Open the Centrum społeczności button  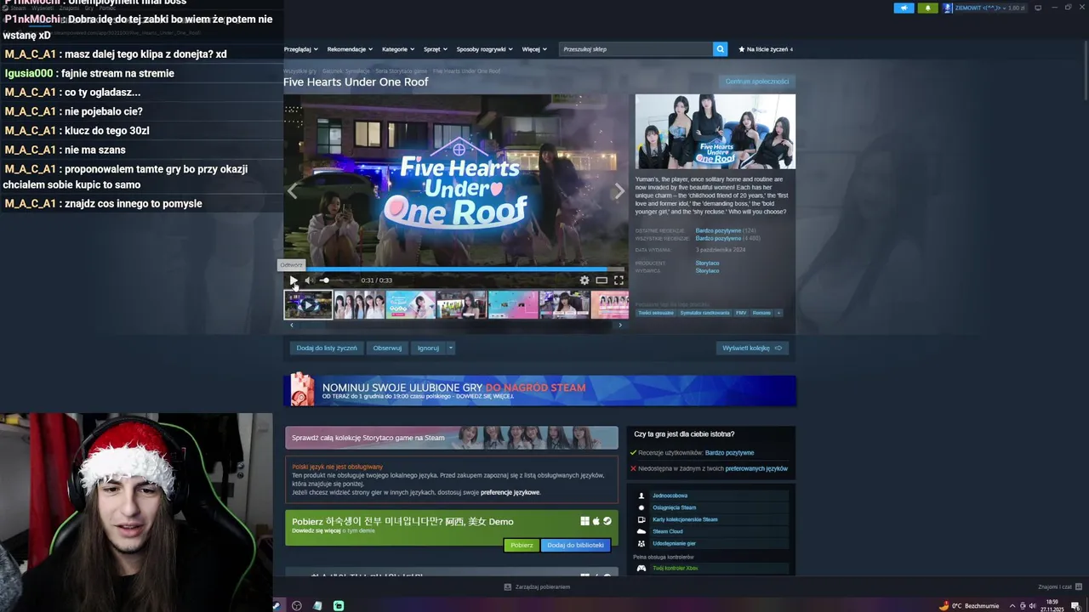[756, 82]
